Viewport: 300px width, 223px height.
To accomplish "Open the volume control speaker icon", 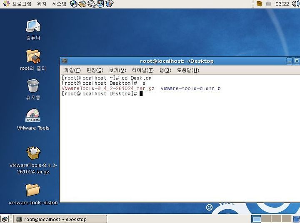I will (x=295, y=4).
